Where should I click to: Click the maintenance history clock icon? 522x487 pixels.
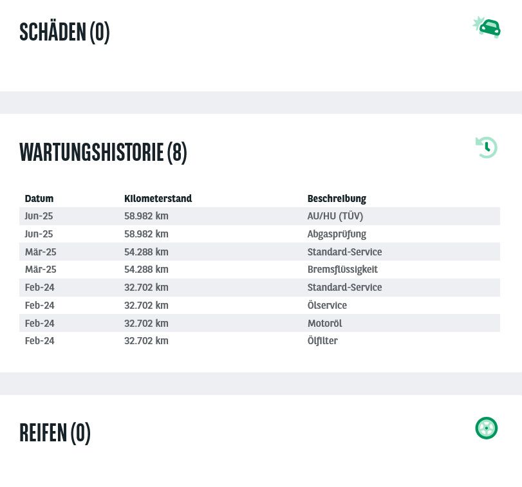click(487, 147)
